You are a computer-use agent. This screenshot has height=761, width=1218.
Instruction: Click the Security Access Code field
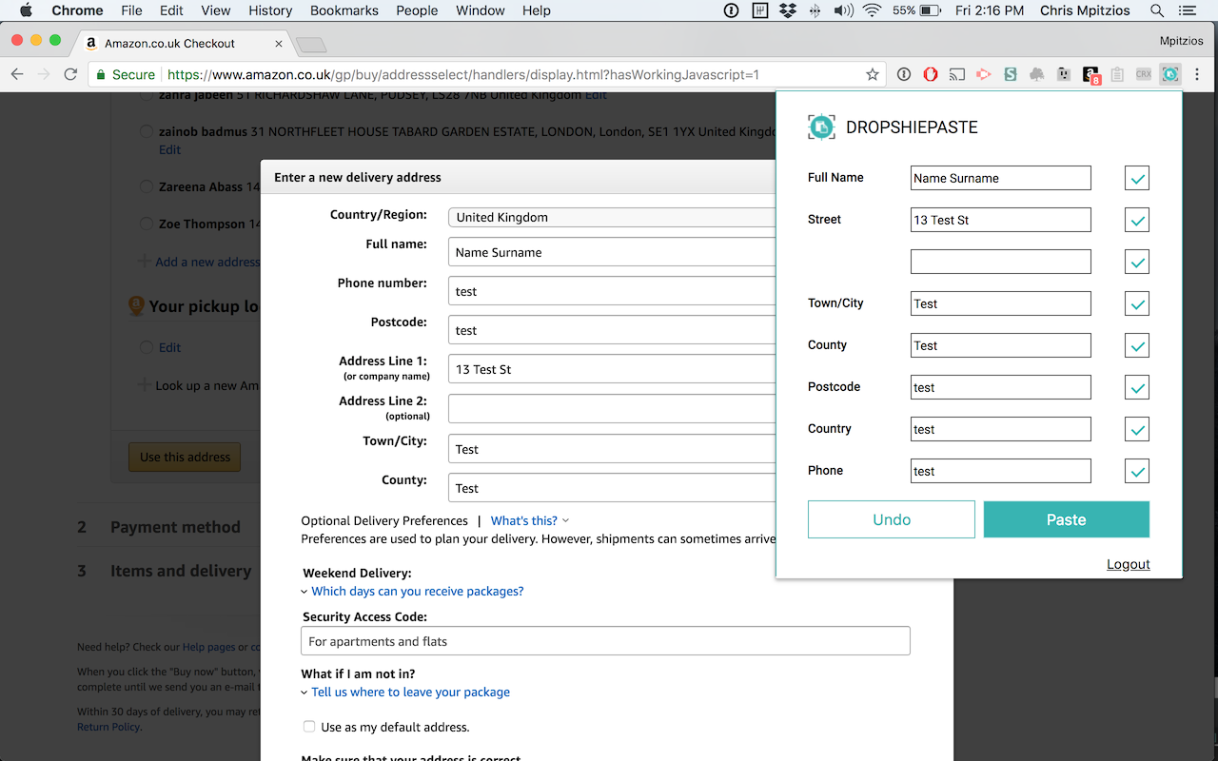click(605, 640)
